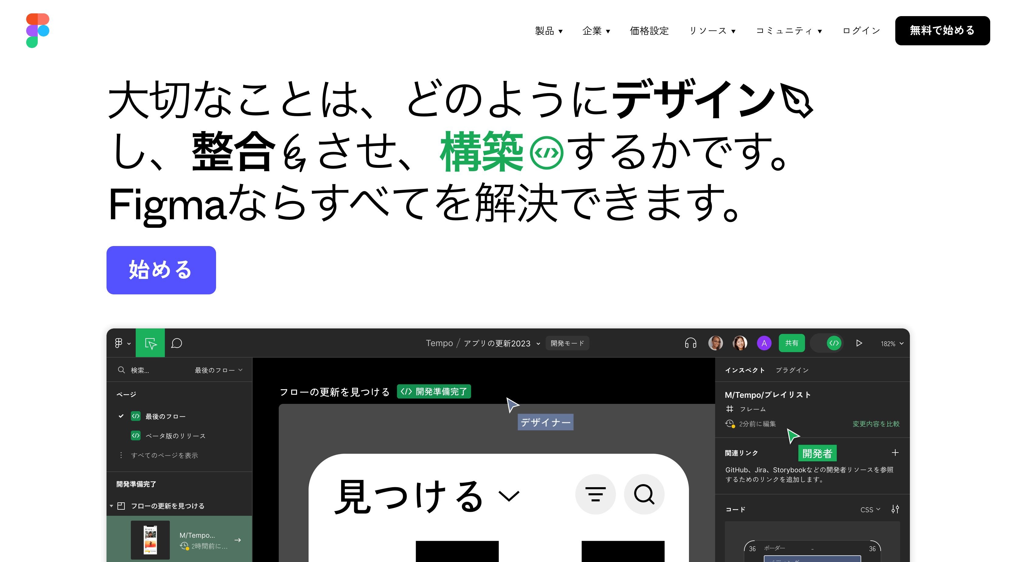
Task: Click the scribble icon after 整合
Action: [295, 153]
